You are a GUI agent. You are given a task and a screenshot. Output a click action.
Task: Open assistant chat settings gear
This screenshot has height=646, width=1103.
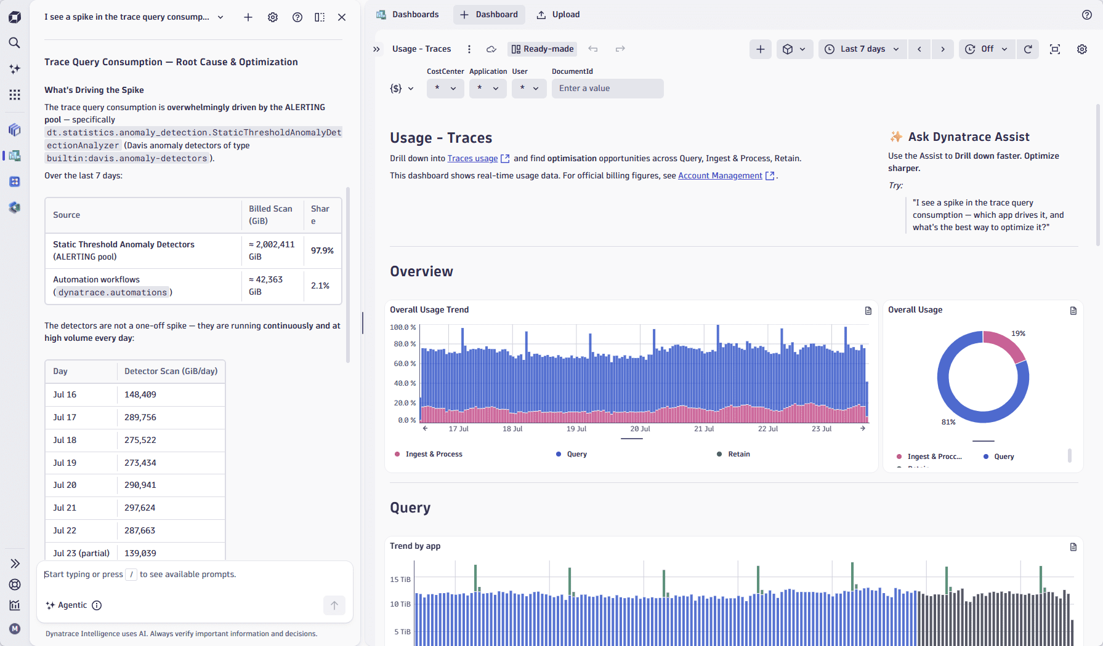[x=273, y=17]
